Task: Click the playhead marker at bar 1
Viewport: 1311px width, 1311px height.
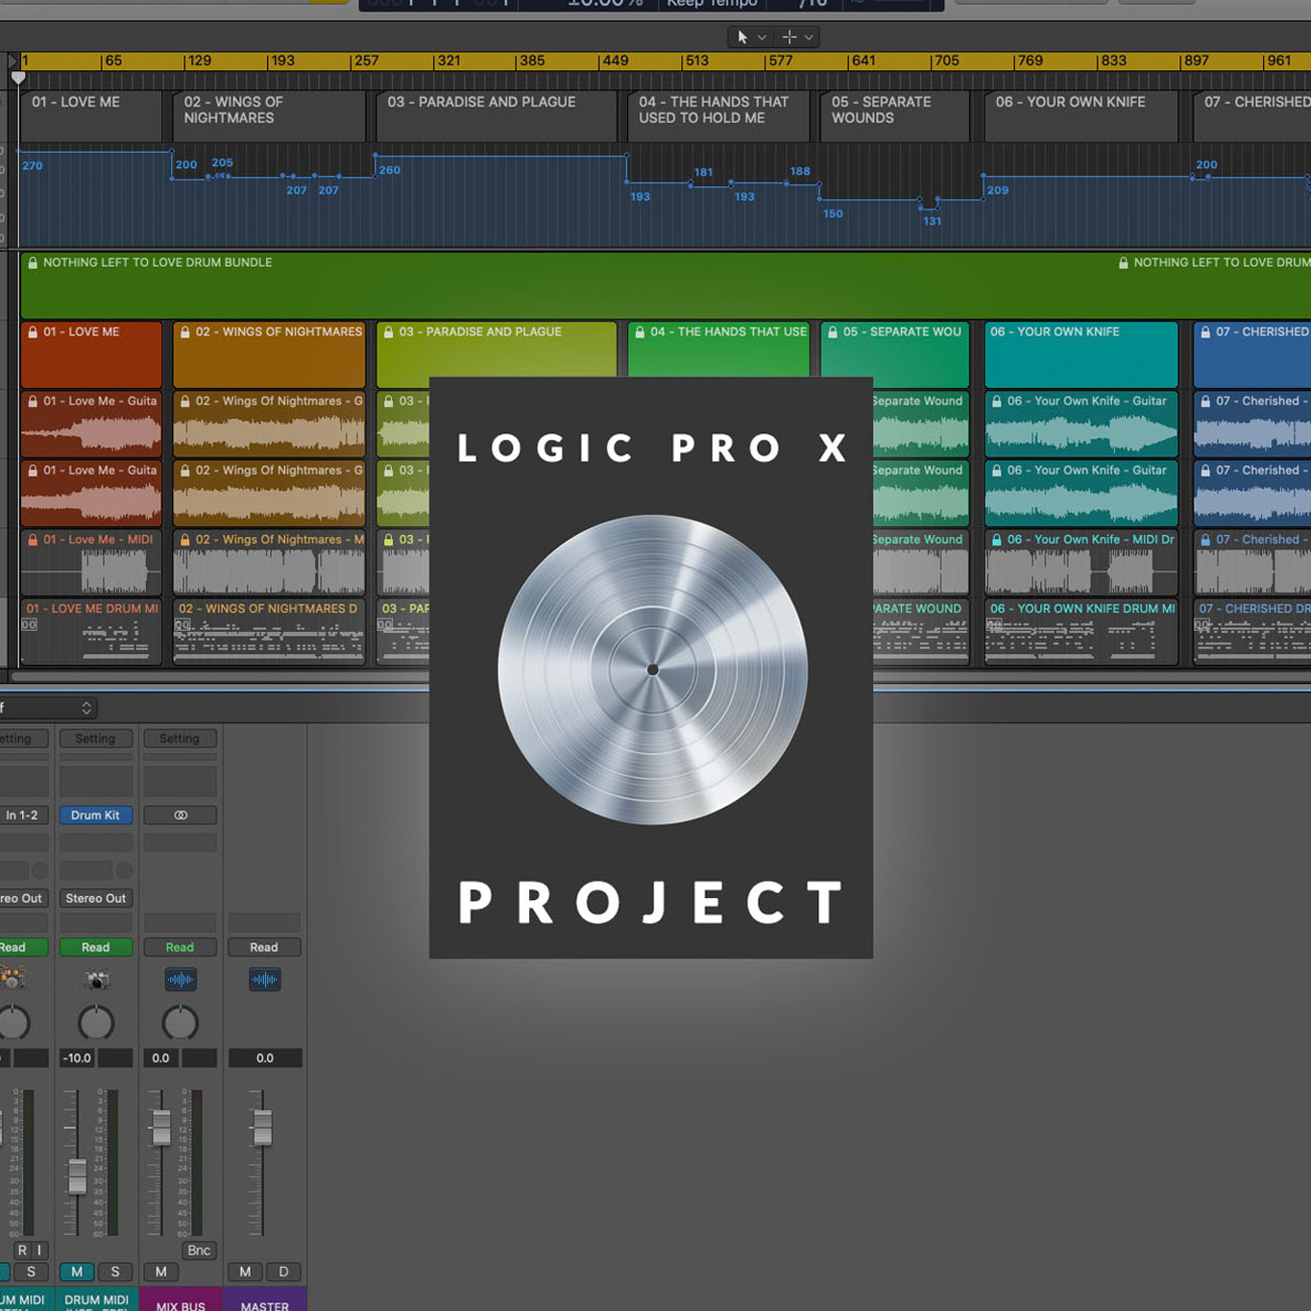Action: (x=18, y=77)
